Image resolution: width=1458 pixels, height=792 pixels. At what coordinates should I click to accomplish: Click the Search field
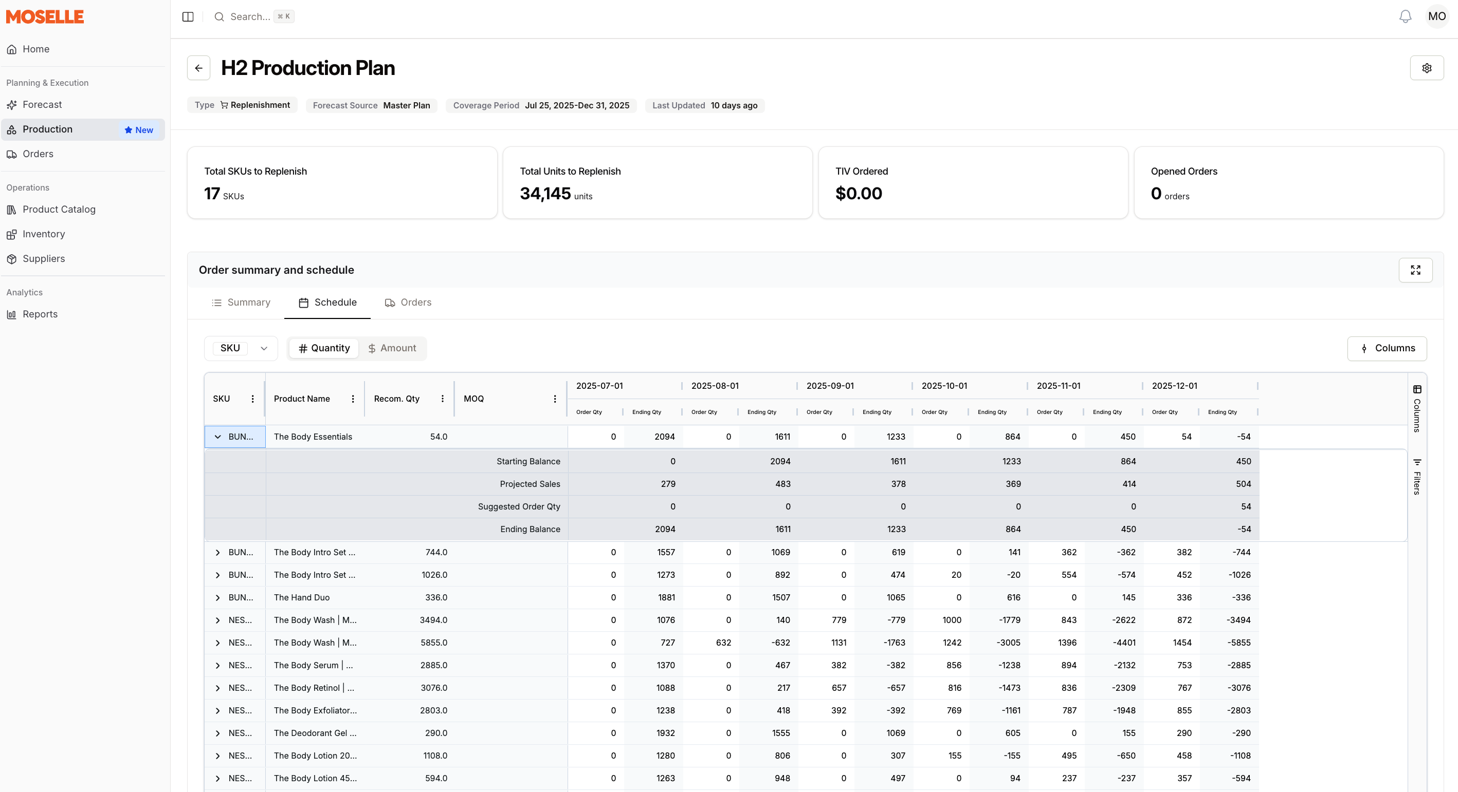coord(250,16)
